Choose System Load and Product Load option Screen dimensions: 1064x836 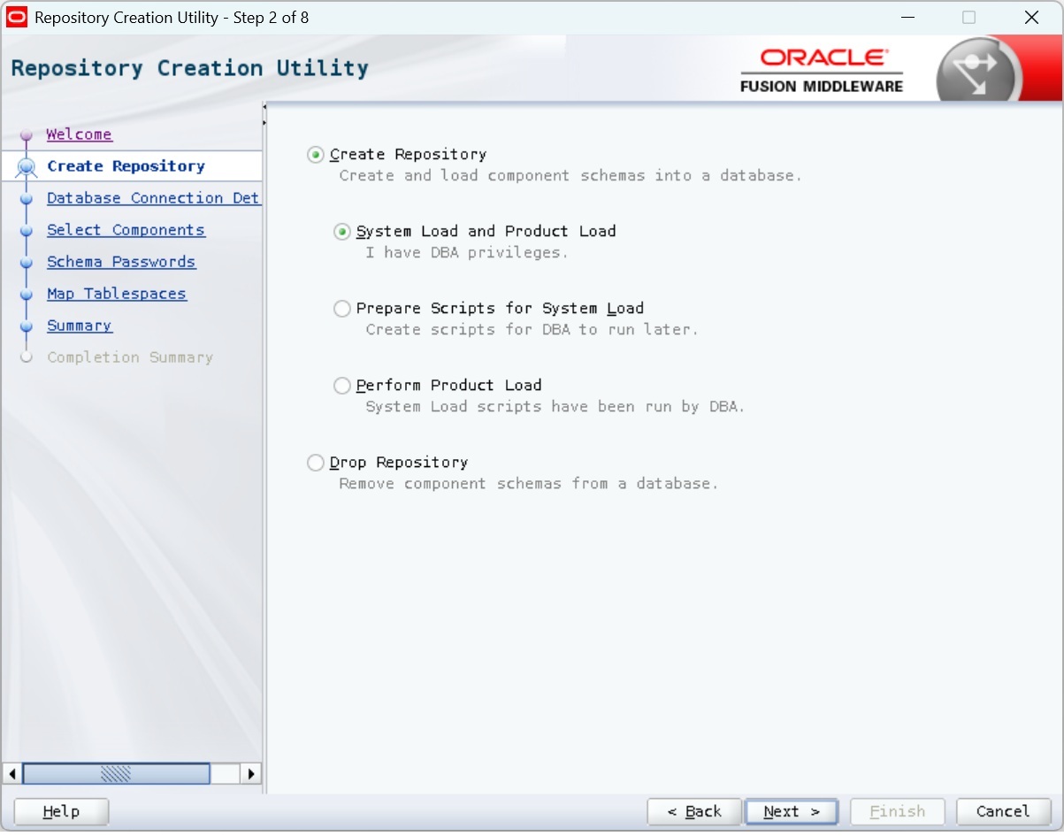342,232
